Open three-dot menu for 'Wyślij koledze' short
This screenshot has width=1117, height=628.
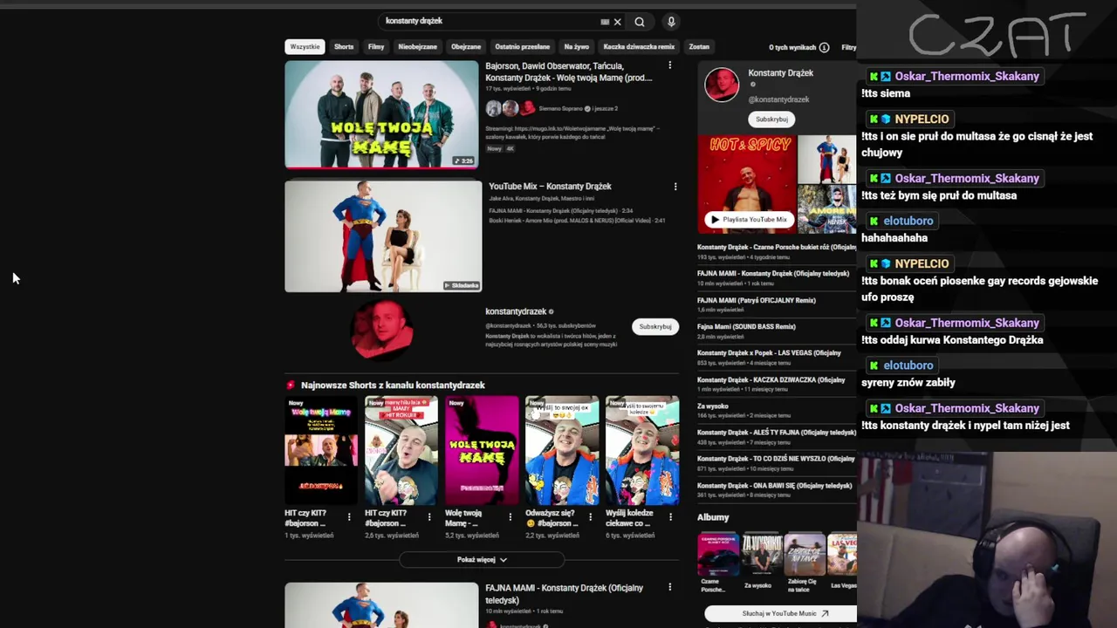tap(670, 517)
